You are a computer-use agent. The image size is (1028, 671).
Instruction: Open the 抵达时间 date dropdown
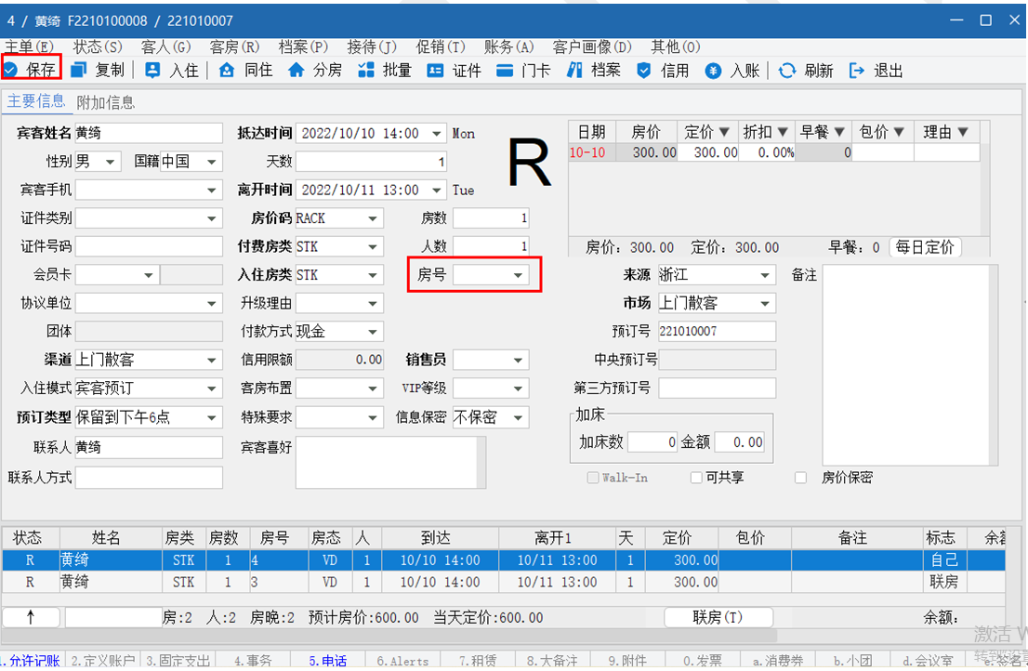[x=437, y=134]
